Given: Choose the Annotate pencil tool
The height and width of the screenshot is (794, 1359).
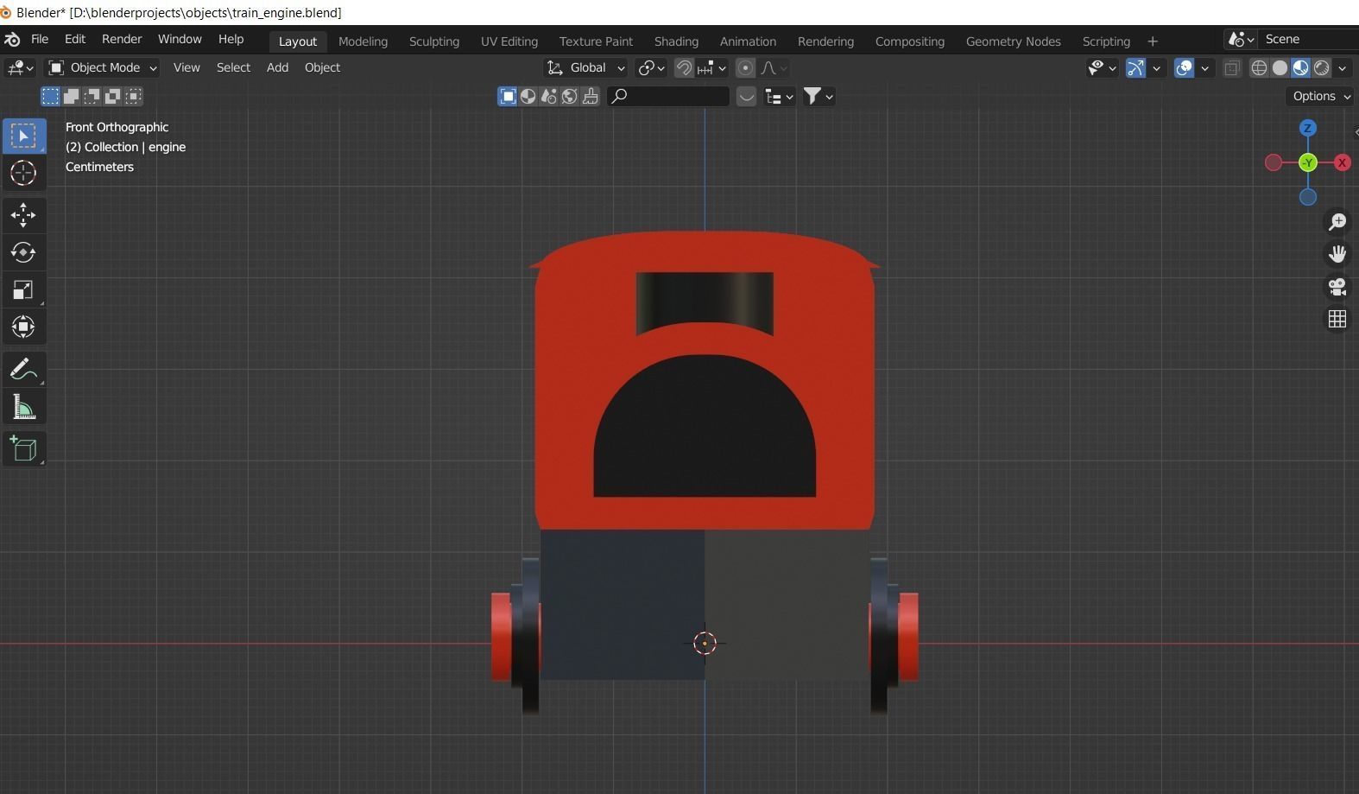Looking at the screenshot, I should click(x=23, y=369).
